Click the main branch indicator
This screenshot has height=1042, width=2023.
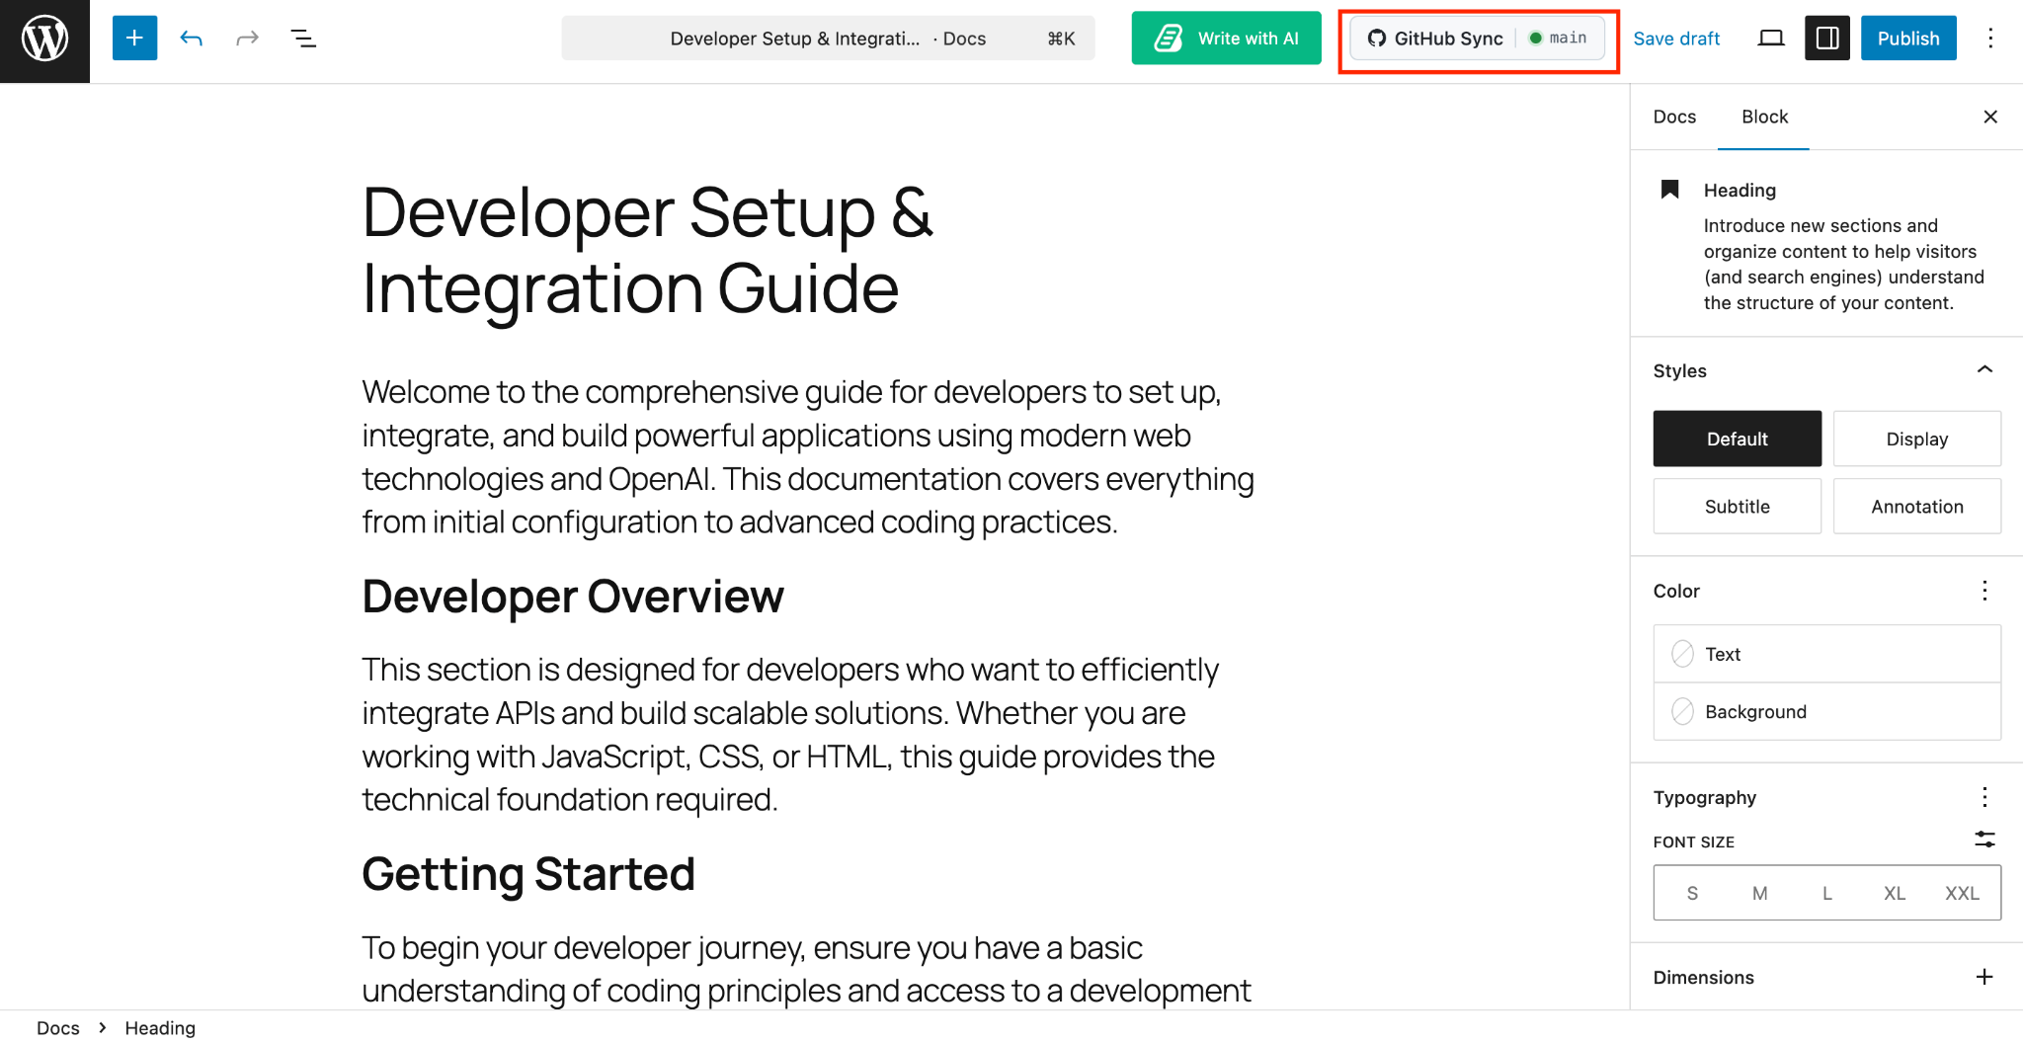click(x=1559, y=38)
